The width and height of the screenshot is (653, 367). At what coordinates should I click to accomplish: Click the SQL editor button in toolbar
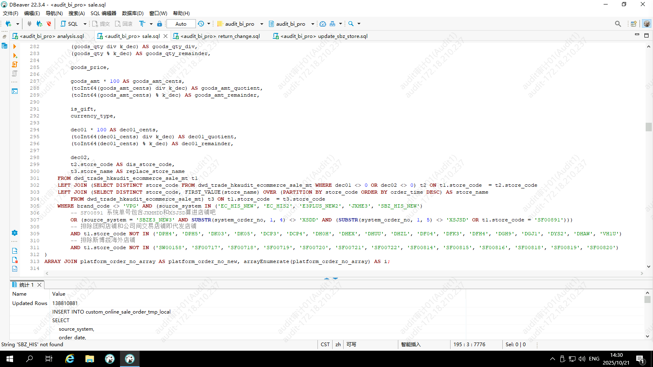[69, 24]
